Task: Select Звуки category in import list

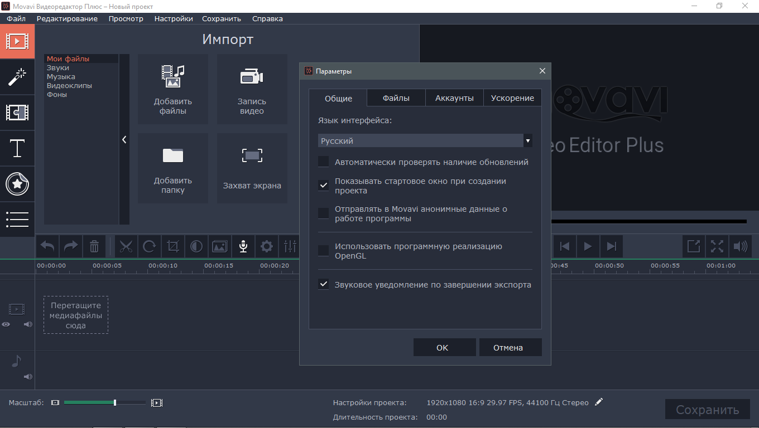Action: [x=81, y=67]
